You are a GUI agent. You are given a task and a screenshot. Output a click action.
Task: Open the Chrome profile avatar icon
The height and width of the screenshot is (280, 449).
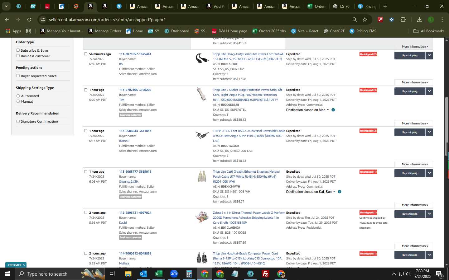click(x=431, y=20)
